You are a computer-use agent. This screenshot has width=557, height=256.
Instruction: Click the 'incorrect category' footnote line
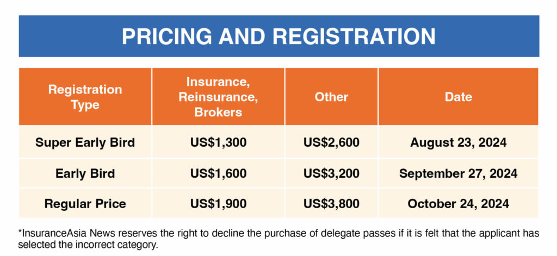88,245
